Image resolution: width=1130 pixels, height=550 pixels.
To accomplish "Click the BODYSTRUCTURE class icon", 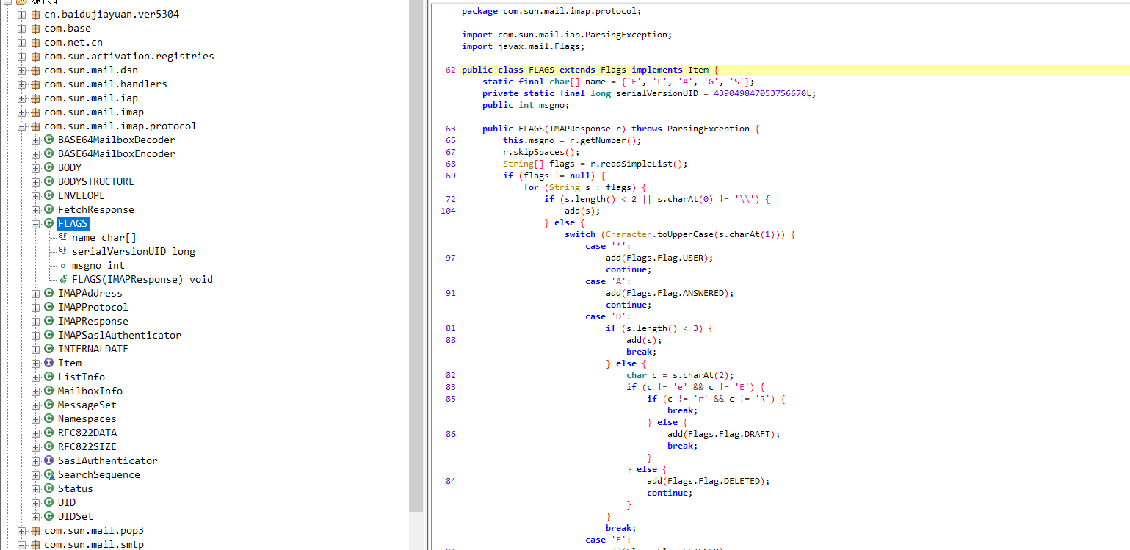I will (x=49, y=181).
